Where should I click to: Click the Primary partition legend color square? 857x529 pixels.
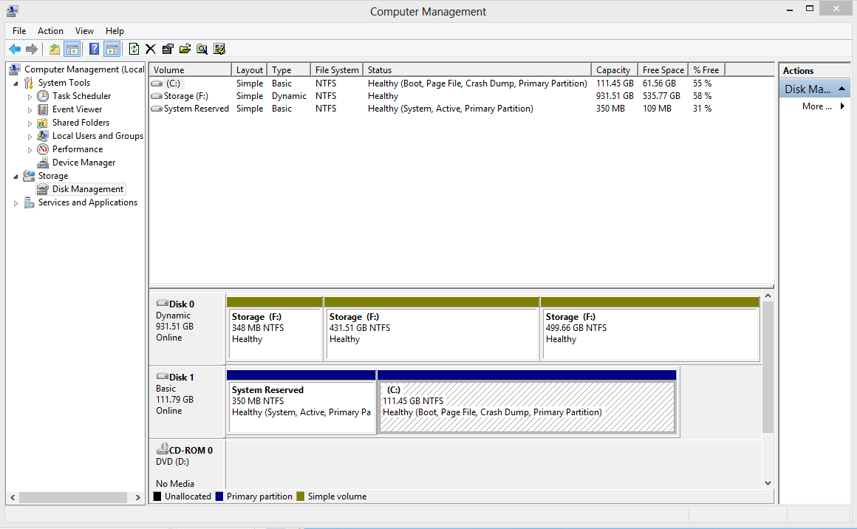click(x=220, y=496)
